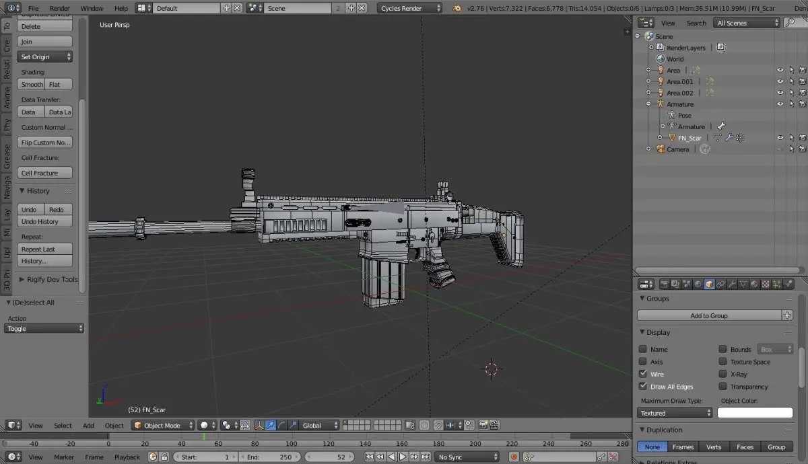Open the Cycles Render engine dropdown
The height and width of the screenshot is (464, 808).
coord(410,8)
